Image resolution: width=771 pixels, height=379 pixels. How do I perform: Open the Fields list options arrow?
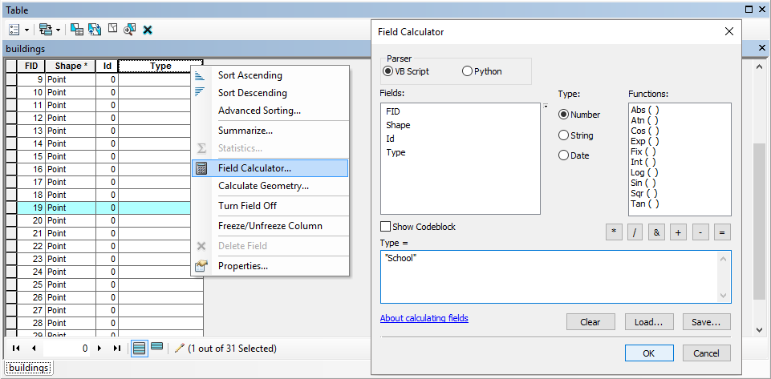click(546, 107)
